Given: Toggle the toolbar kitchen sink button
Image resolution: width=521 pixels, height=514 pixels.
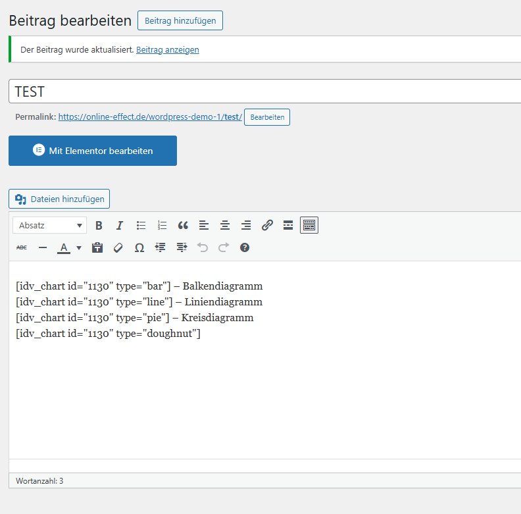Looking at the screenshot, I should click(309, 226).
